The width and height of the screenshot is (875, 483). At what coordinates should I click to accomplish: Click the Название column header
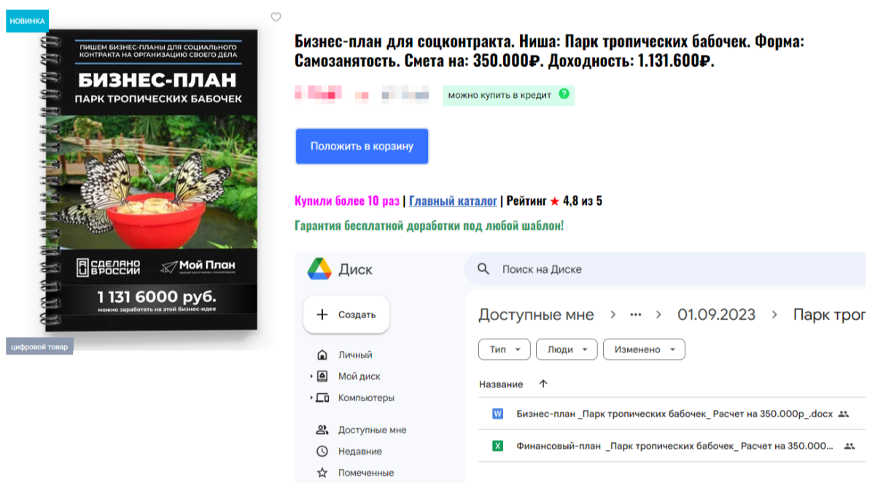pyautogui.click(x=501, y=384)
